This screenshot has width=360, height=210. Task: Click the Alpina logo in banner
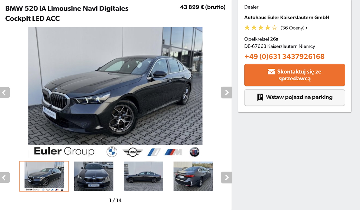point(194,152)
